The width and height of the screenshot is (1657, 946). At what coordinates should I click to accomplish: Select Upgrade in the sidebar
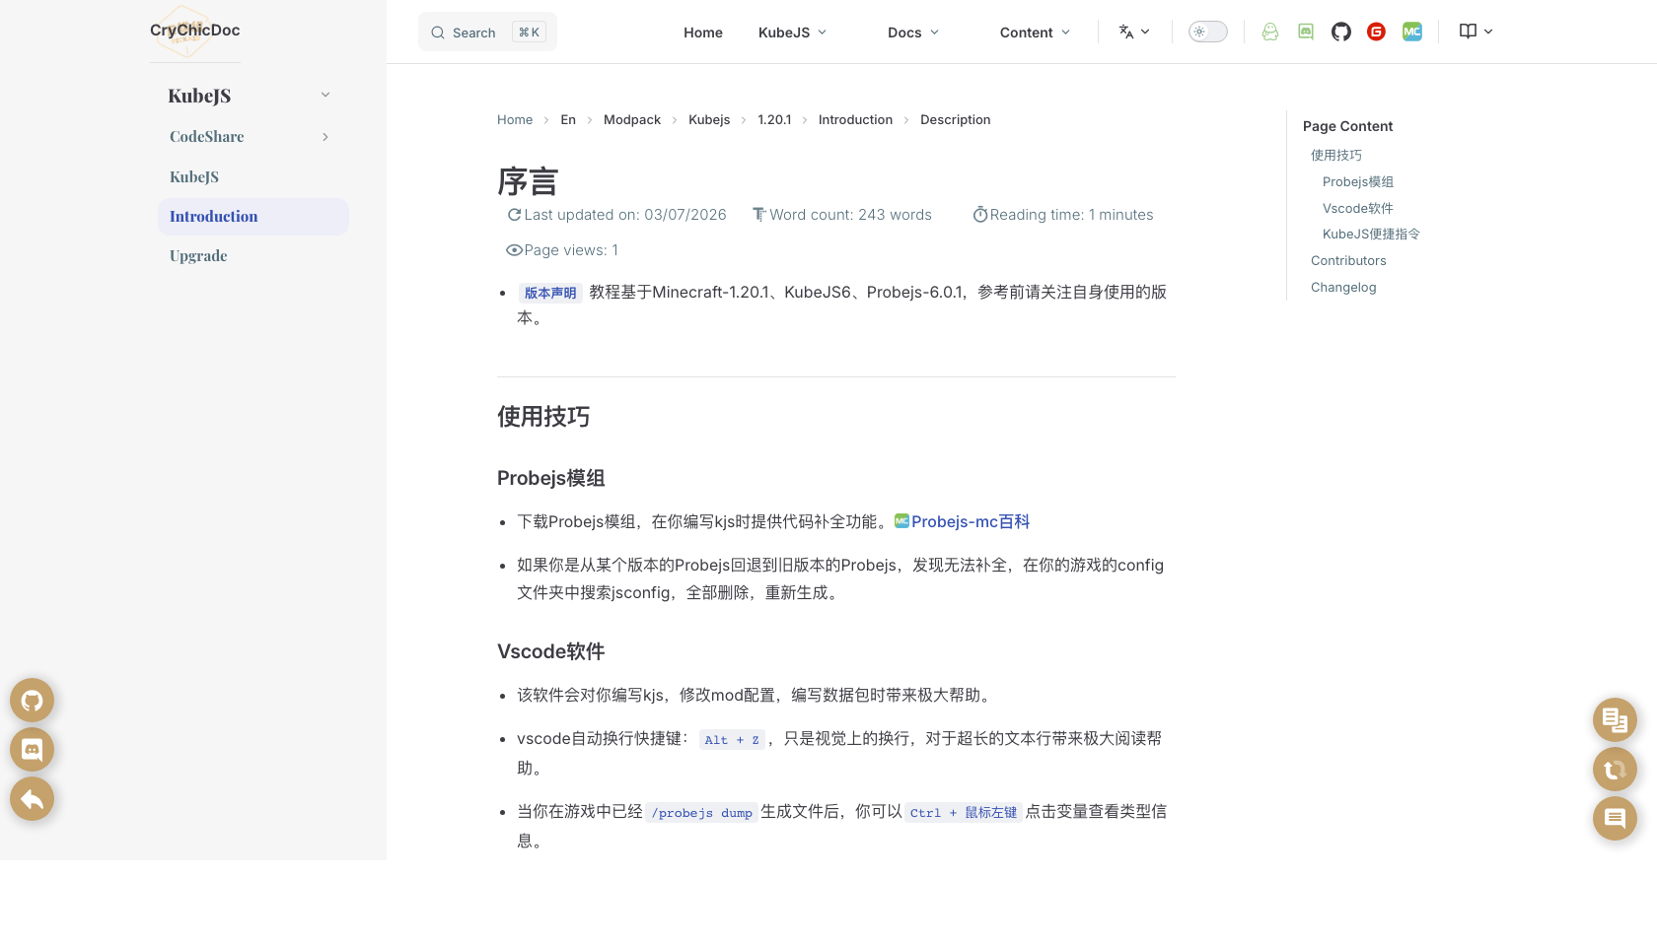click(198, 256)
